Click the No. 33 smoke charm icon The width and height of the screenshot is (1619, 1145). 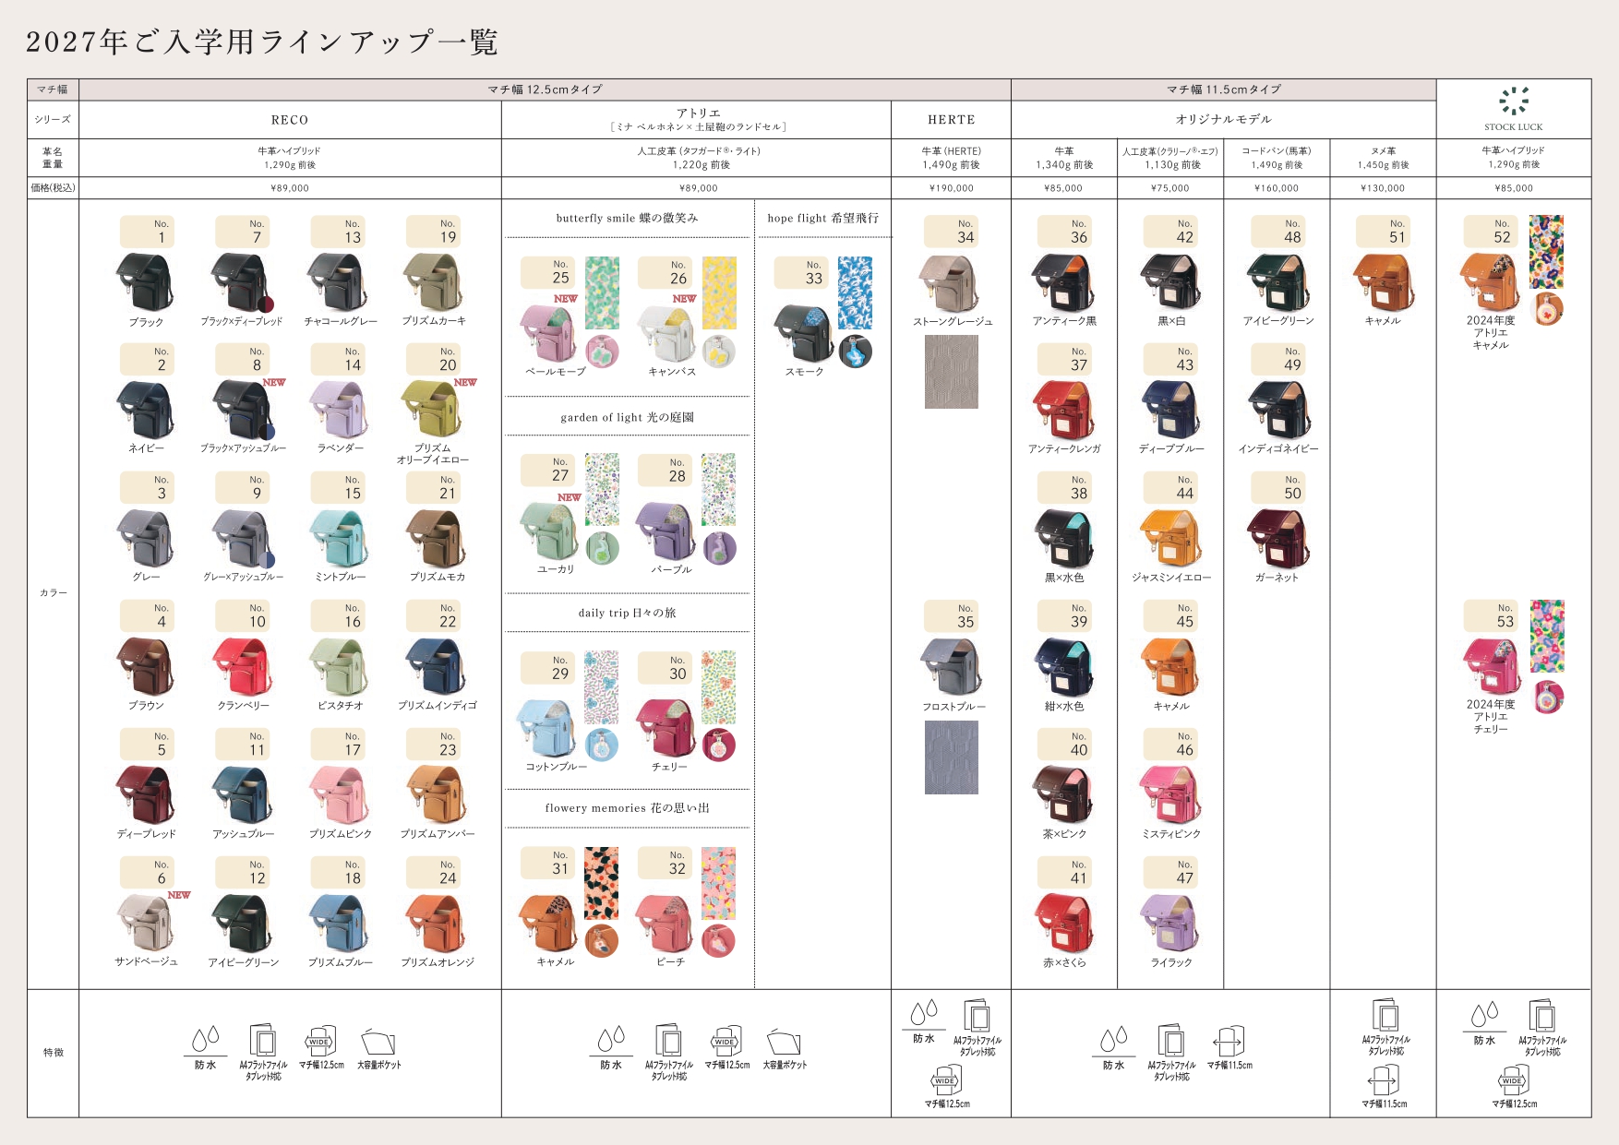856,352
